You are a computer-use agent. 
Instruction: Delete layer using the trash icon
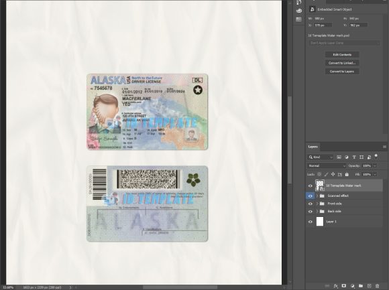tap(378, 286)
